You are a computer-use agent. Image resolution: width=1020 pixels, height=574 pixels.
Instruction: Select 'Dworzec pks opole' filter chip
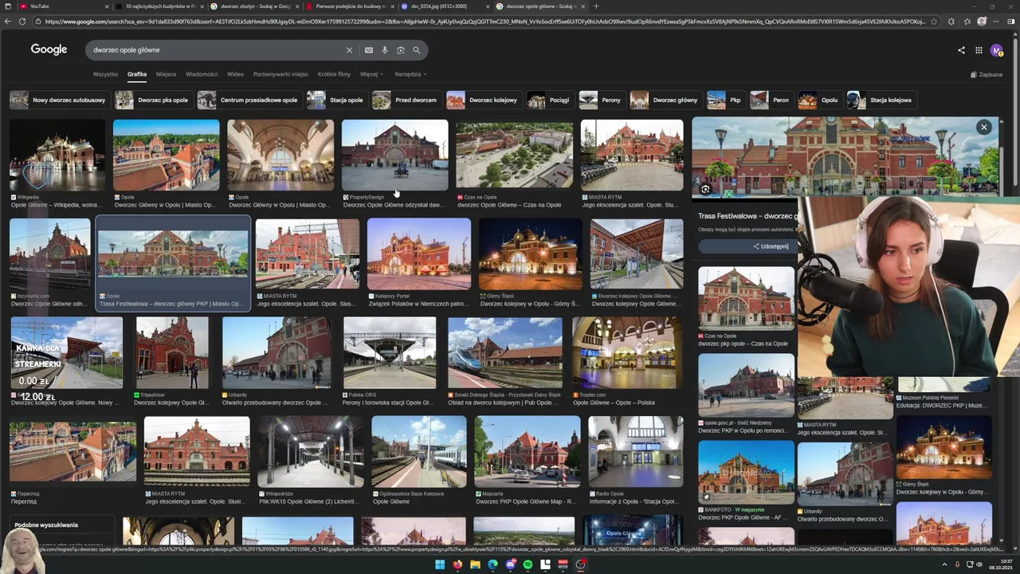pyautogui.click(x=153, y=100)
